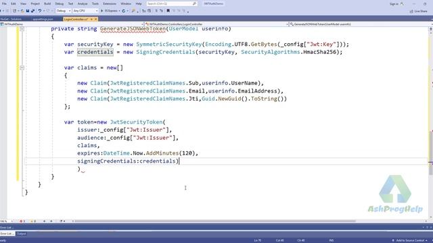Collapse the claims array outline

[x=22, y=67]
